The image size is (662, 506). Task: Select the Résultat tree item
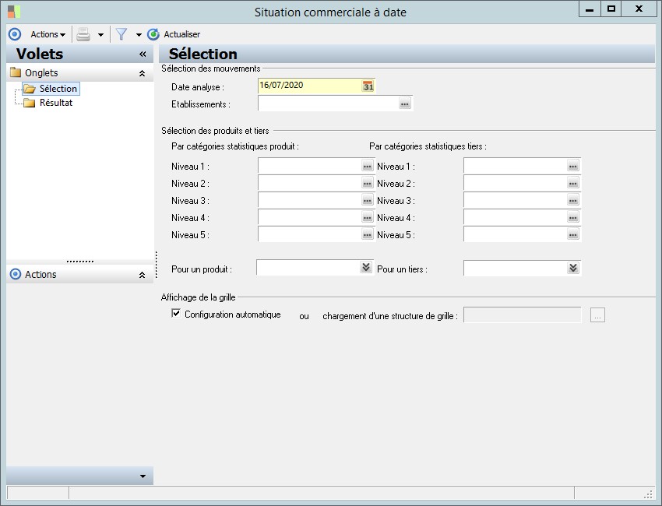pos(55,103)
